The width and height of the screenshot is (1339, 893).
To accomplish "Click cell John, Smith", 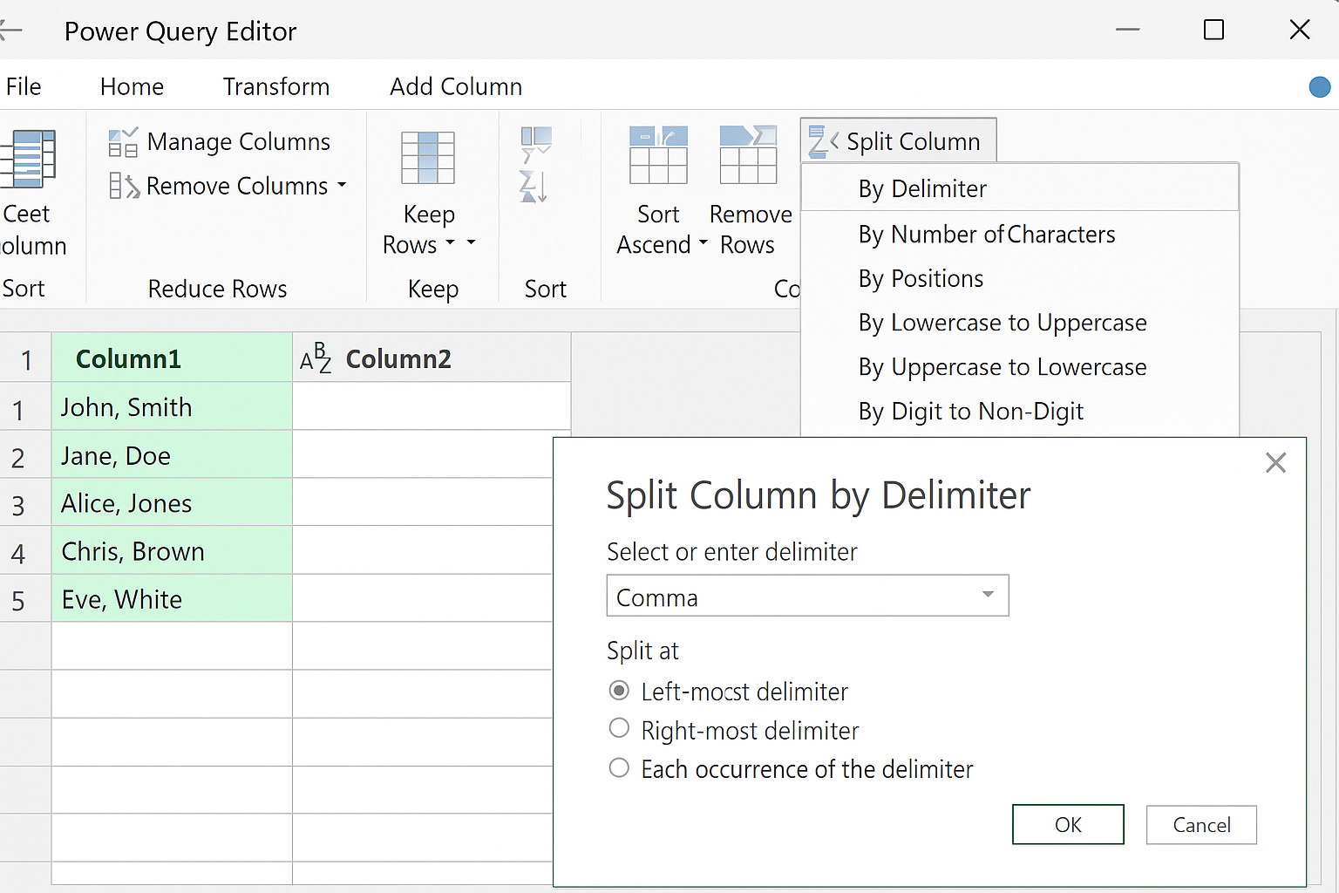I will click(x=172, y=406).
